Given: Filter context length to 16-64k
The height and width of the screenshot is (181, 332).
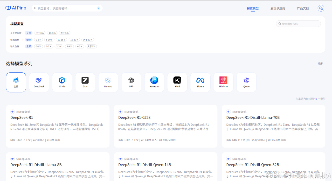Looking at the screenshot, I should pyautogui.click(x=52, y=33).
